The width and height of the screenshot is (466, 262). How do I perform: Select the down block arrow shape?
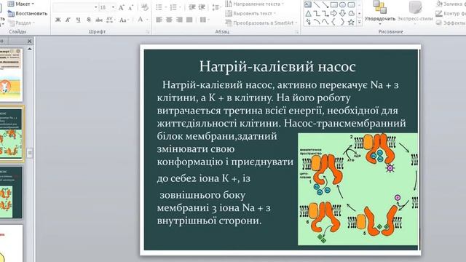click(x=343, y=13)
